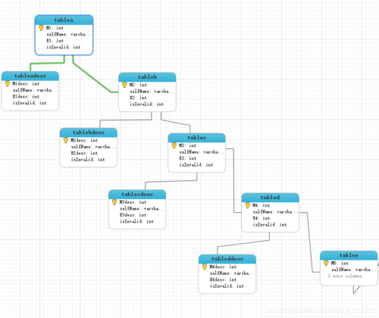379x318 pixels.
Task: Click the 'M2: int' column
Action: pyautogui.click(x=138, y=85)
